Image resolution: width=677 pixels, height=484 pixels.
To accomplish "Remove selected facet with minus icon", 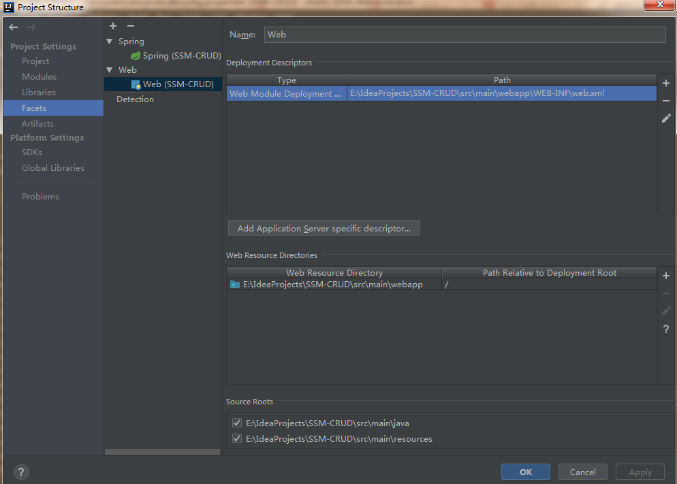I will 131,26.
